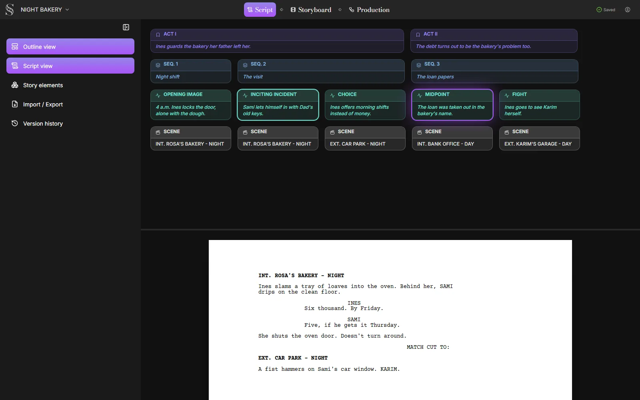Open the user account icon
The image size is (640, 400).
(628, 10)
